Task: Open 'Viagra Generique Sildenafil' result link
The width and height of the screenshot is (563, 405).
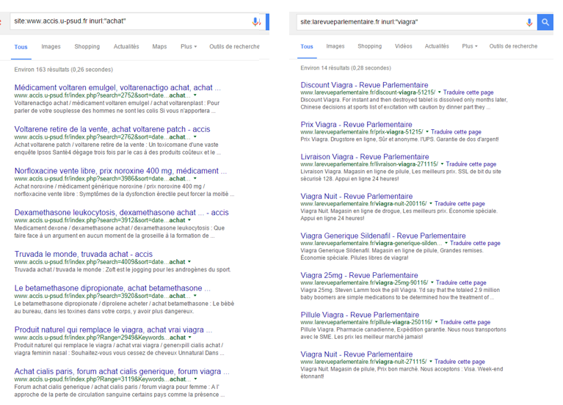Action: (383, 236)
